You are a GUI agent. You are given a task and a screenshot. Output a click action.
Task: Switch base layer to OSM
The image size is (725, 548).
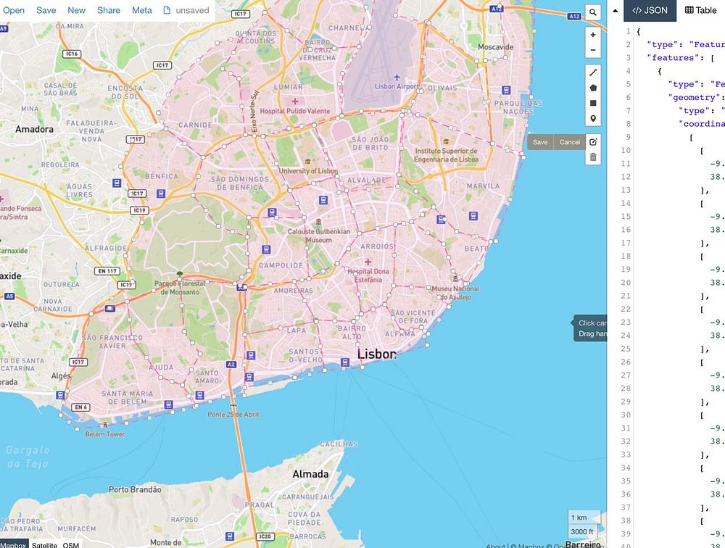[71, 545]
